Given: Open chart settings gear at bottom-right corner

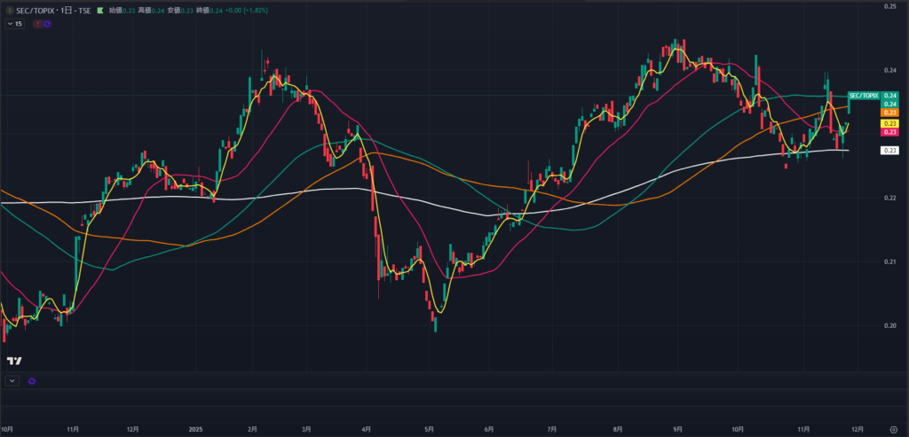Looking at the screenshot, I should (891, 428).
